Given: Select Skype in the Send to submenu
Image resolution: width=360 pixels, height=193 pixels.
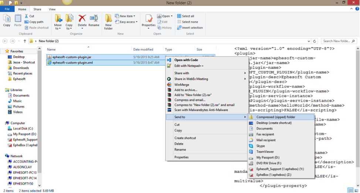Looking at the screenshot, I should [x=260, y=146].
